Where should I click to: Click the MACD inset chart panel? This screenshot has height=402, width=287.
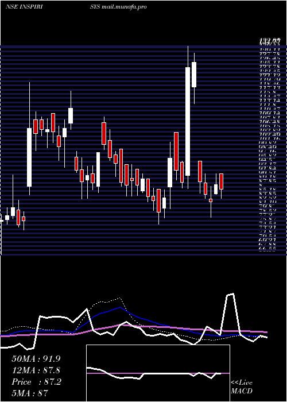[x=158, y=373]
